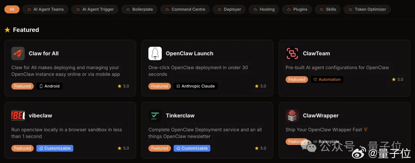Click 'Complete OpenClaw Deployment service' description
Screen dimensions: 415x163
point(205,133)
